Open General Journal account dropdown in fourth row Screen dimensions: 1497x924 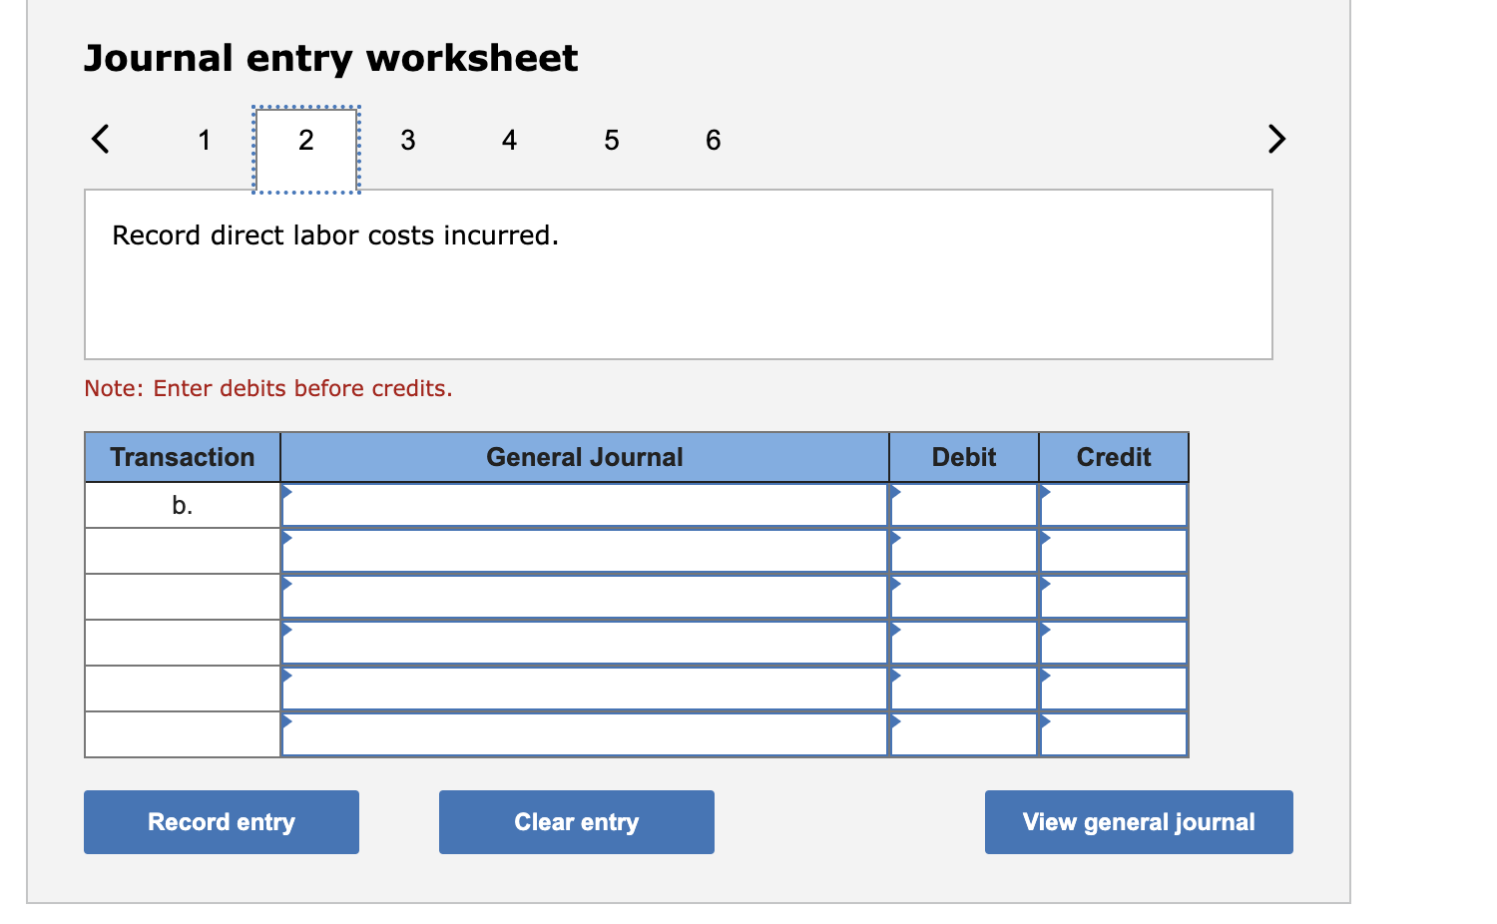(585, 643)
